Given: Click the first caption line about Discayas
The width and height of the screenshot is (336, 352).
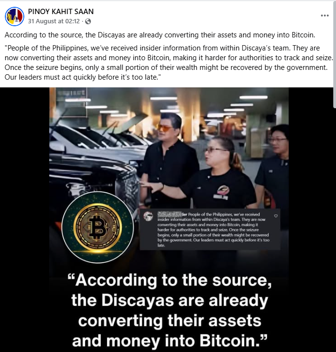Looking at the screenshot, I should (160, 35).
